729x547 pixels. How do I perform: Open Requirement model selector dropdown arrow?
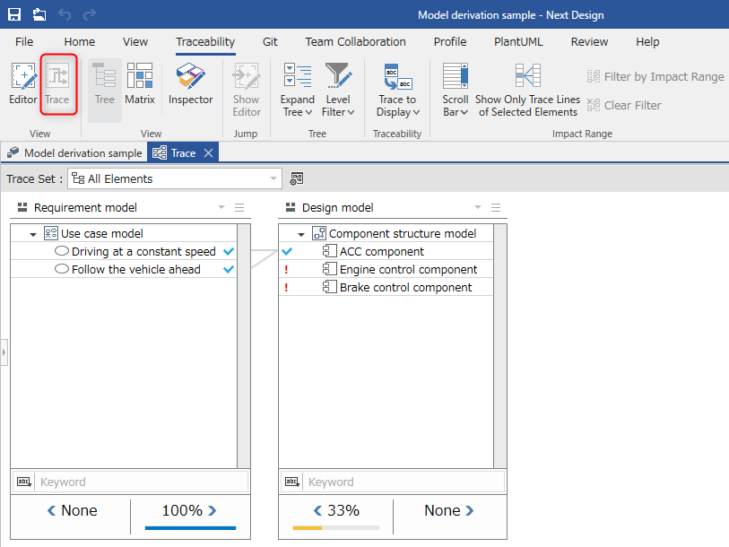221,207
